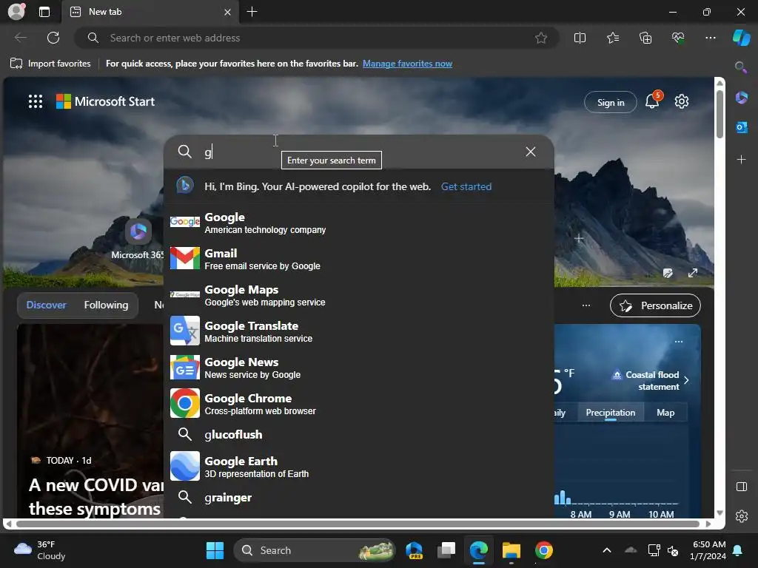Open a new tab with plus button

click(x=252, y=12)
